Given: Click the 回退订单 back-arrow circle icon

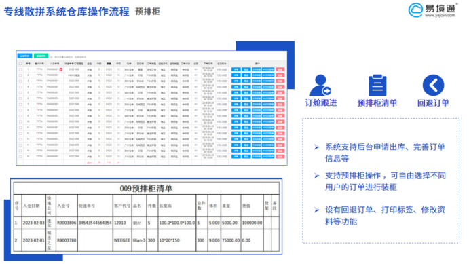Looking at the screenshot, I should 433,86.
